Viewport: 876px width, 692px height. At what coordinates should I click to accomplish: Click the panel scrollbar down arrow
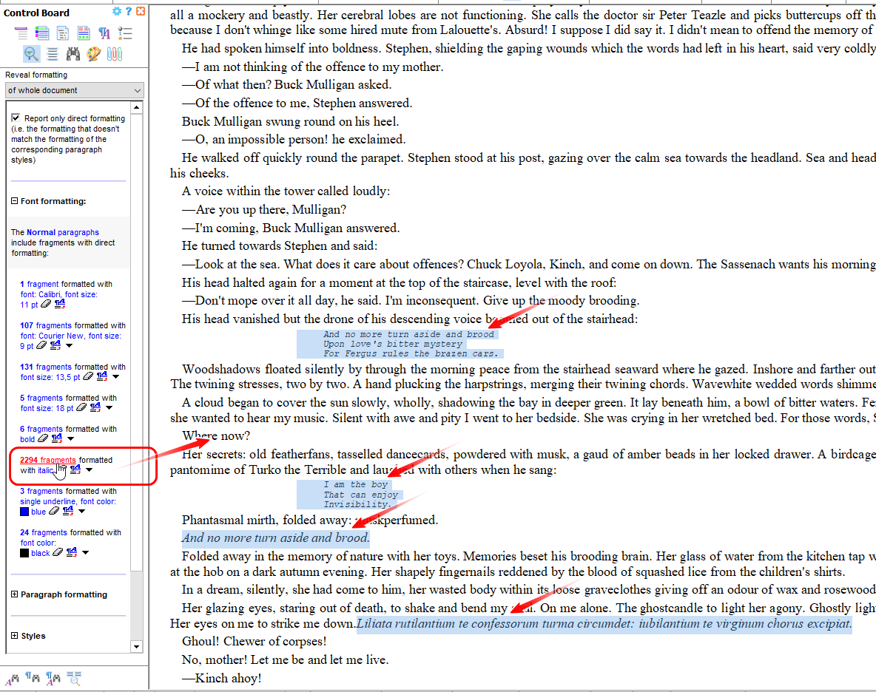click(136, 646)
